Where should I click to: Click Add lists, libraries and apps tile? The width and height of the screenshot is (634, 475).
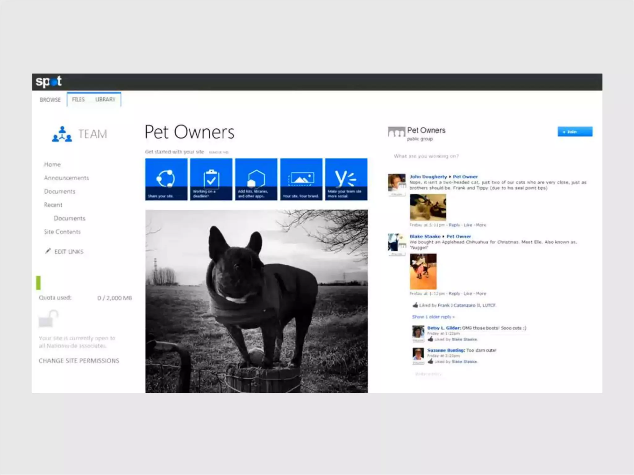(256, 179)
